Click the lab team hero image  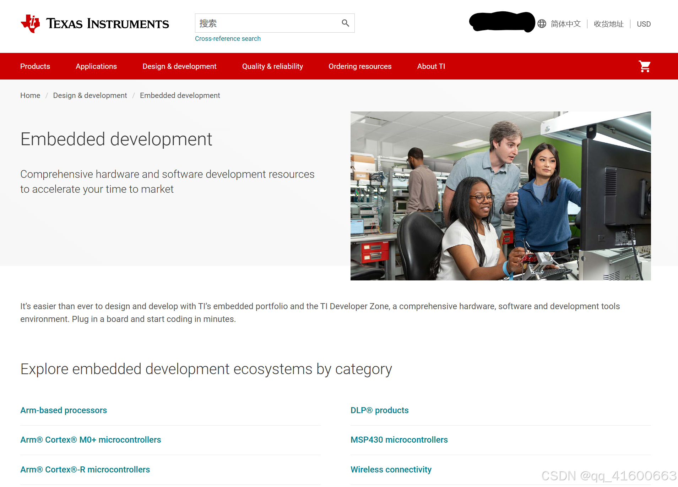[x=500, y=196]
